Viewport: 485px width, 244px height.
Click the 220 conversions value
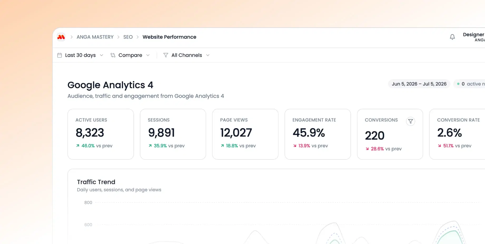click(375, 136)
